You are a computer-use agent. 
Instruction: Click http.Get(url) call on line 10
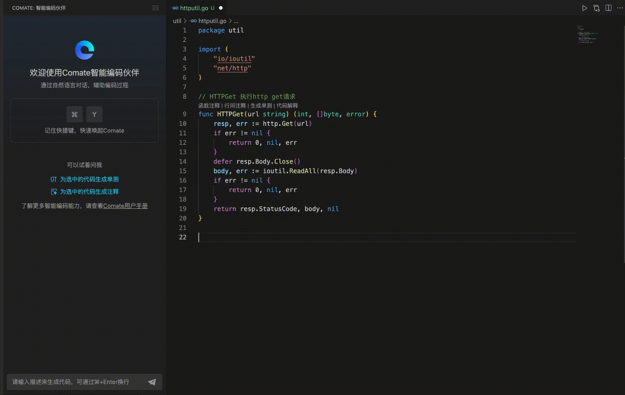coord(287,124)
